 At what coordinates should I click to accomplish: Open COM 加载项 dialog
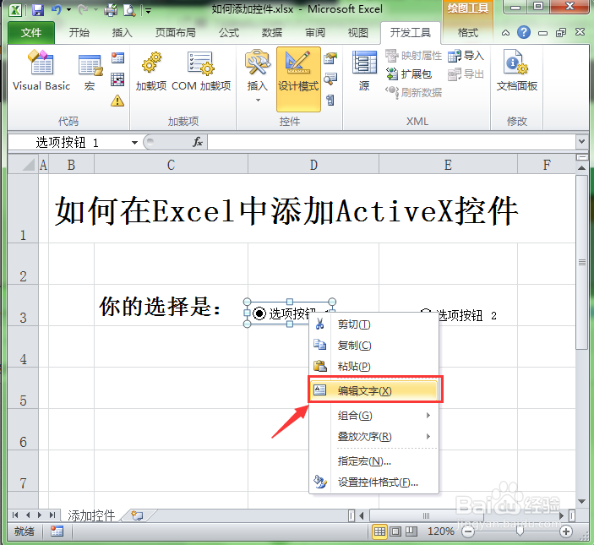pyautogui.click(x=201, y=72)
